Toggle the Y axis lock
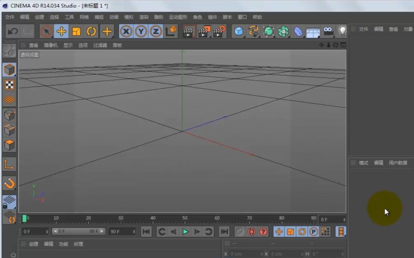The width and height of the screenshot is (414, 258). point(141,31)
